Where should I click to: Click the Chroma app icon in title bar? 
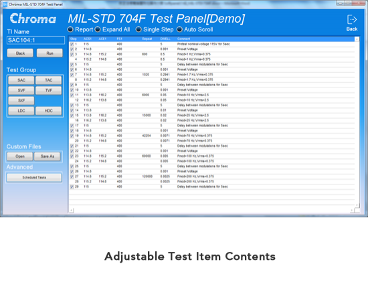[5, 4]
